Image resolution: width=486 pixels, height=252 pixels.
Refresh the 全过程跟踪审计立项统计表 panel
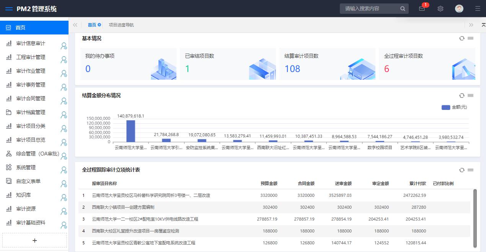pos(462,170)
